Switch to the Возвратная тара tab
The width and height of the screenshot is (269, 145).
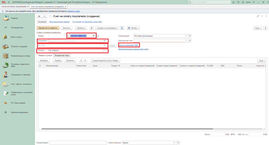click(x=62, y=56)
